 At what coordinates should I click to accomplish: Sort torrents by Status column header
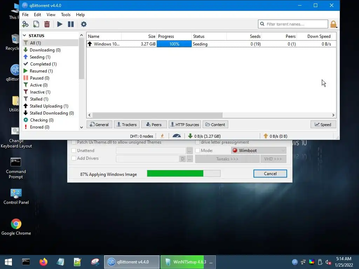pos(209,36)
